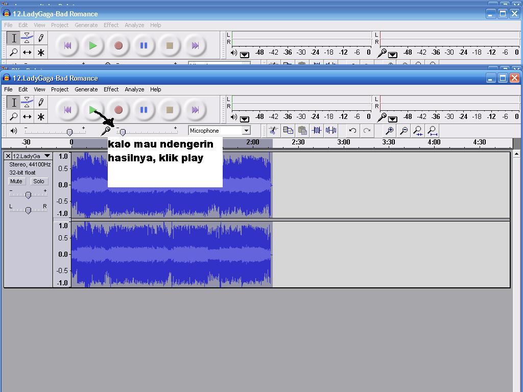Click the output speaker meter icon, front window

[x=234, y=117]
